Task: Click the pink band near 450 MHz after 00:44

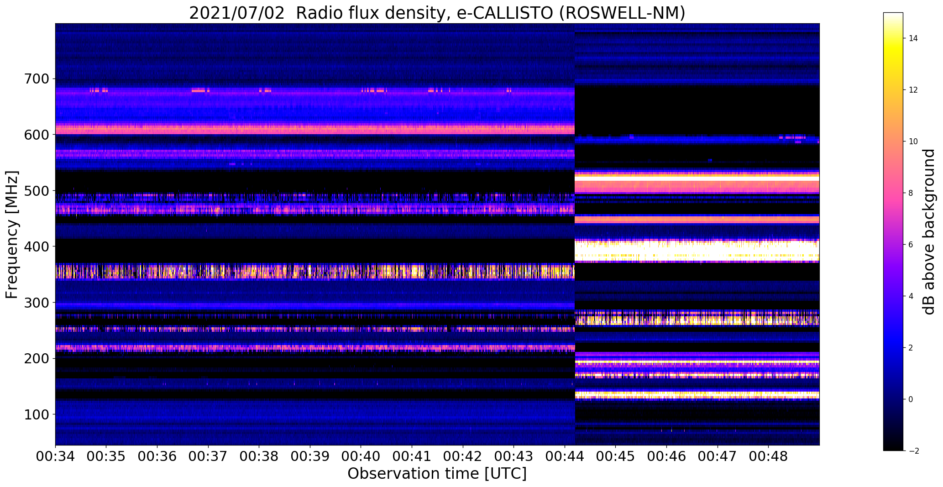Action: (x=697, y=220)
